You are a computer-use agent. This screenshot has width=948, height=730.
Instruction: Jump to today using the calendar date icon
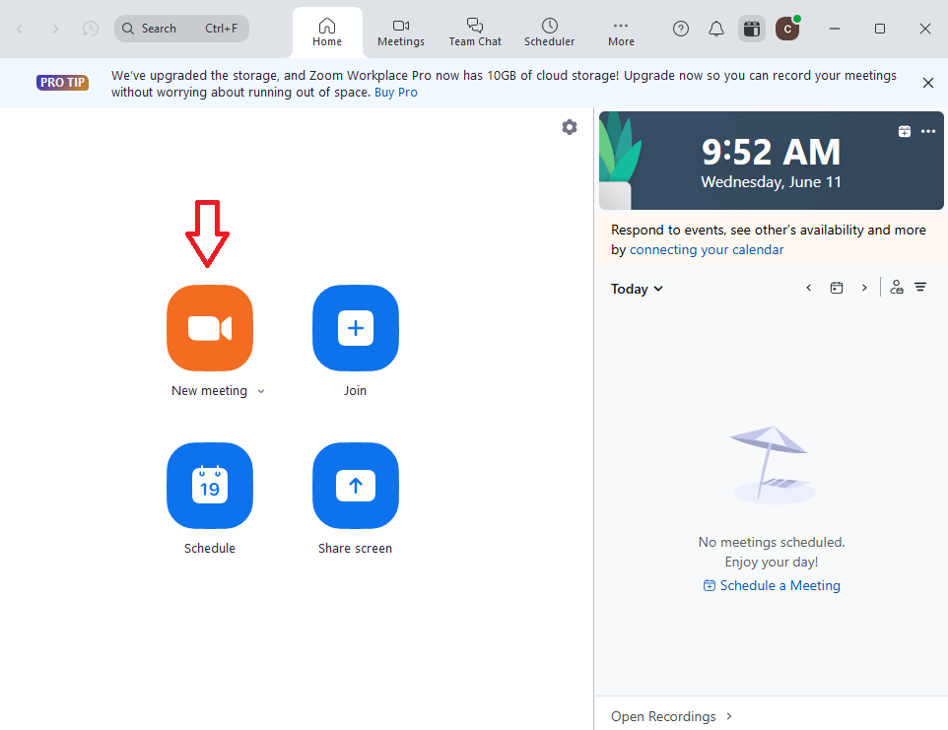click(x=837, y=288)
